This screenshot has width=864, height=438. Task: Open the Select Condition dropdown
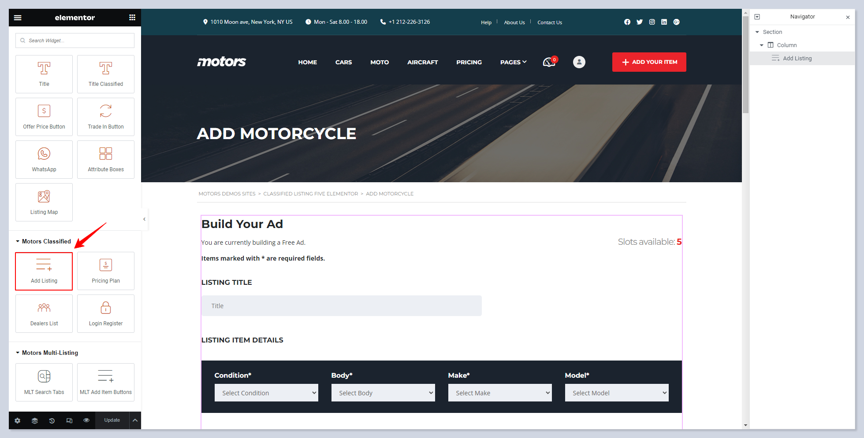click(266, 393)
